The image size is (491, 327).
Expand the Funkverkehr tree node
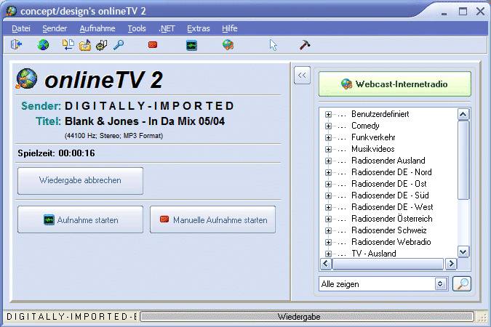[x=328, y=137]
